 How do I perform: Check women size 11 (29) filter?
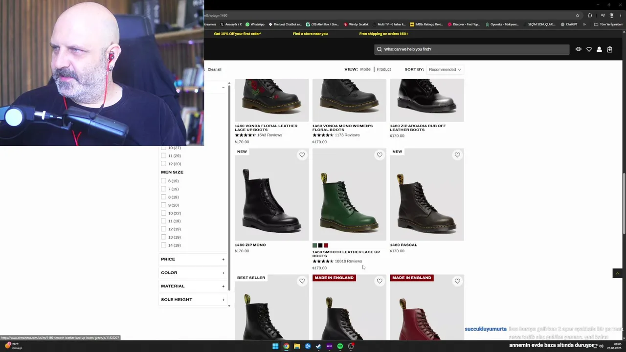coord(163,156)
